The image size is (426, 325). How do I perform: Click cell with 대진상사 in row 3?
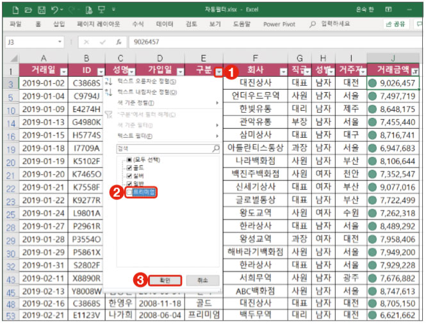pyautogui.click(x=256, y=83)
